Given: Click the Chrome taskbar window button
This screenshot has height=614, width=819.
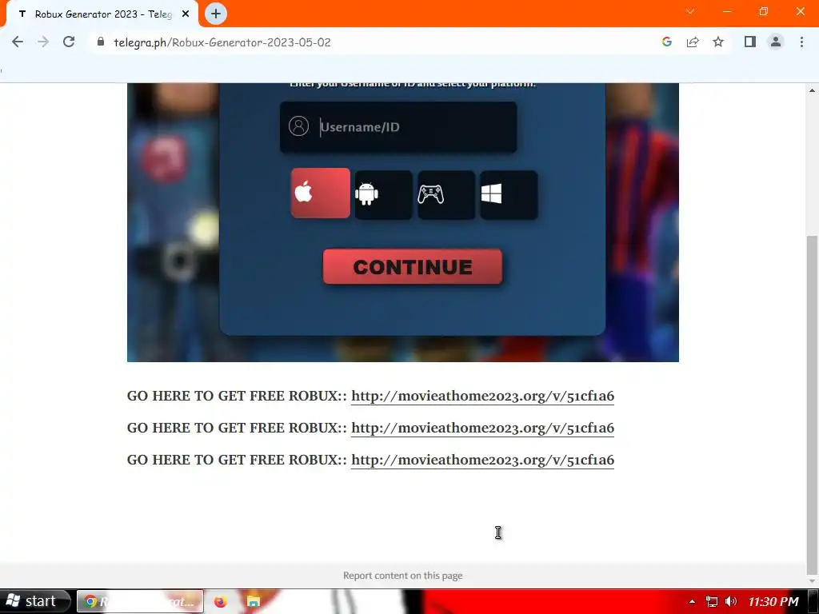Looking at the screenshot, I should pos(140,601).
